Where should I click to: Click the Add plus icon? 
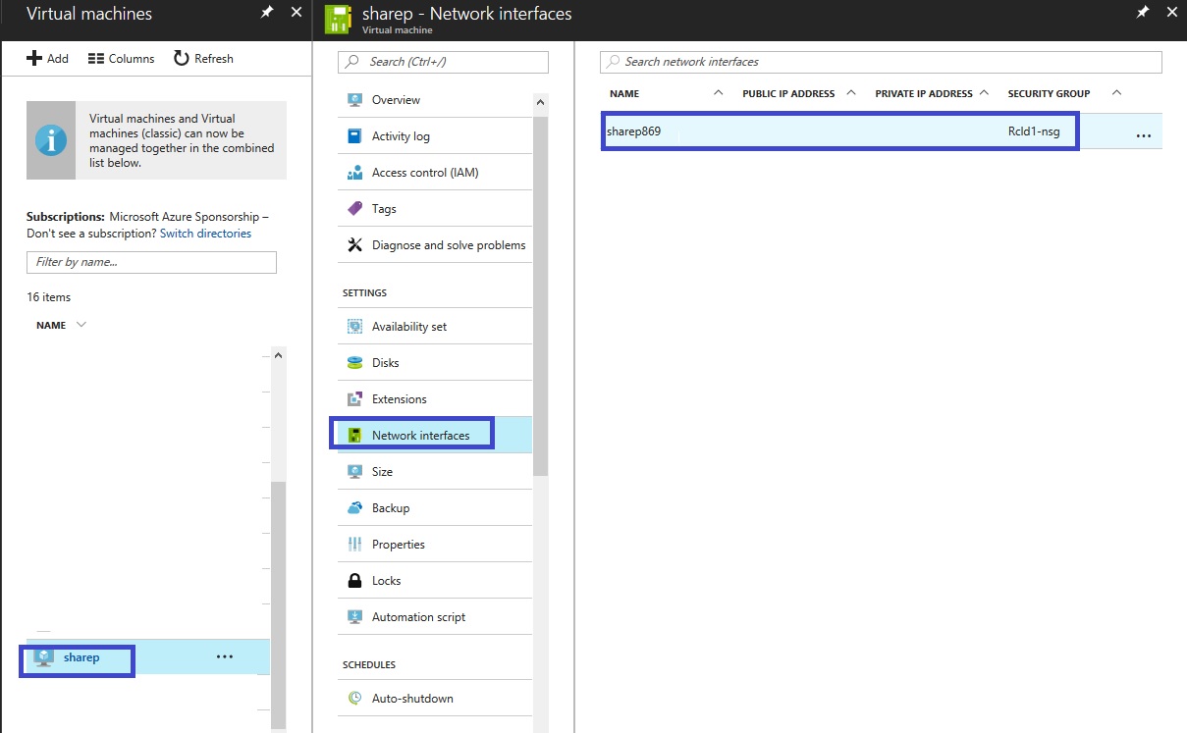point(34,59)
